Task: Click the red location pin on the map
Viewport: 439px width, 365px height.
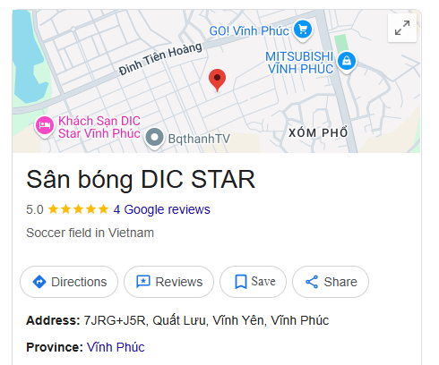Action: [x=217, y=80]
